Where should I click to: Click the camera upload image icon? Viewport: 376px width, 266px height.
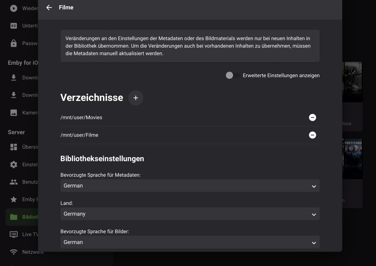pyautogui.click(x=14, y=113)
